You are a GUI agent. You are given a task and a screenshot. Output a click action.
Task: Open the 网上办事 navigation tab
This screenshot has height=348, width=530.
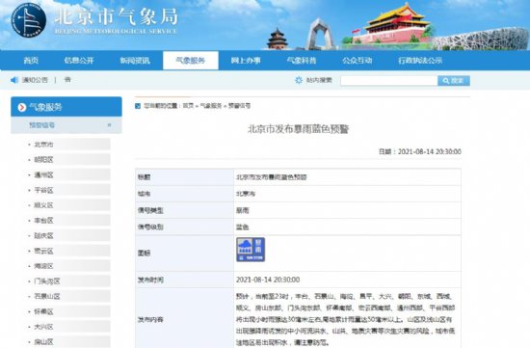point(246,61)
